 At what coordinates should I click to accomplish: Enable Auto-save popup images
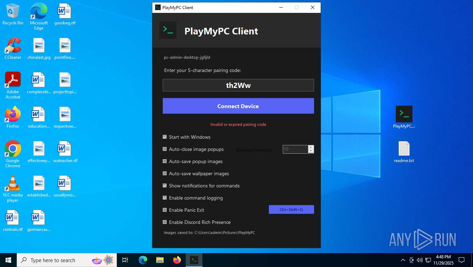tap(165, 161)
